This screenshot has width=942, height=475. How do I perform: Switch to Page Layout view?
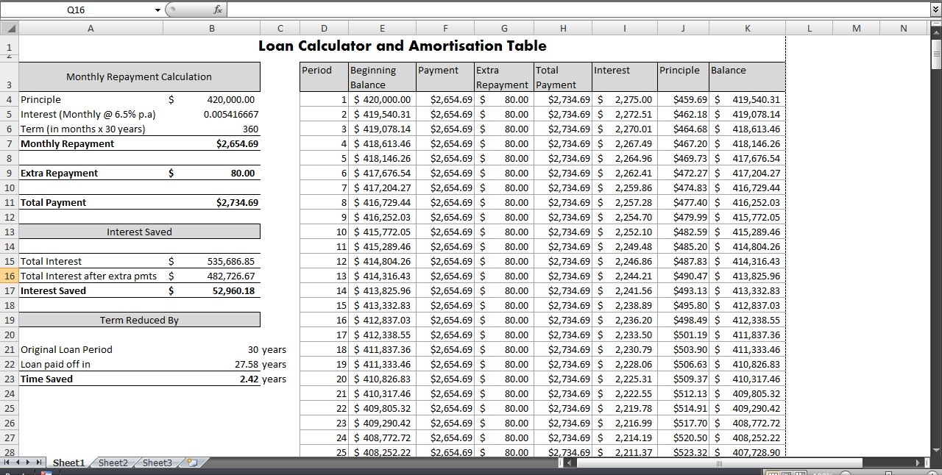tap(786, 474)
